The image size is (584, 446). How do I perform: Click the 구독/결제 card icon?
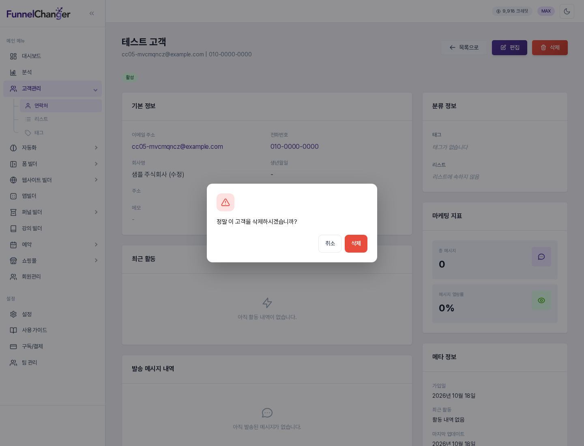13,346
